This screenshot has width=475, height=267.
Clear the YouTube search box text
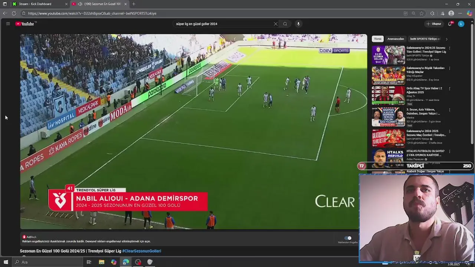pyautogui.click(x=275, y=24)
